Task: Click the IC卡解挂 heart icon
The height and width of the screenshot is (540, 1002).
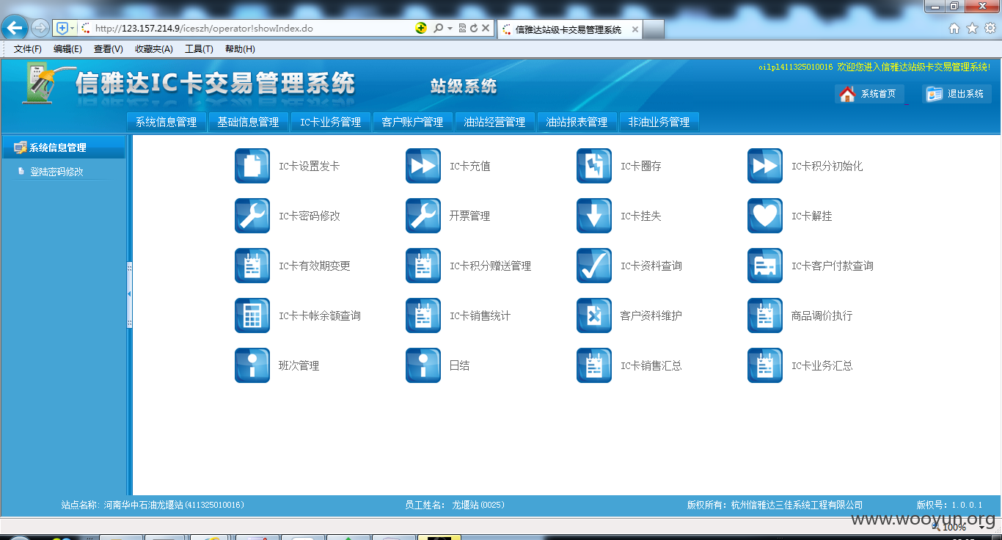Action: pos(765,216)
